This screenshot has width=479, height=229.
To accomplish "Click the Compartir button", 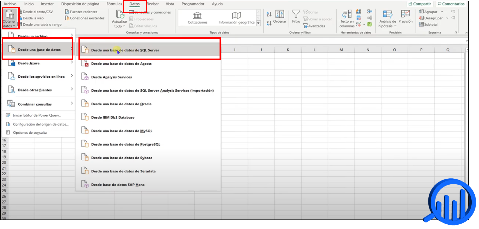I will (x=420, y=4).
